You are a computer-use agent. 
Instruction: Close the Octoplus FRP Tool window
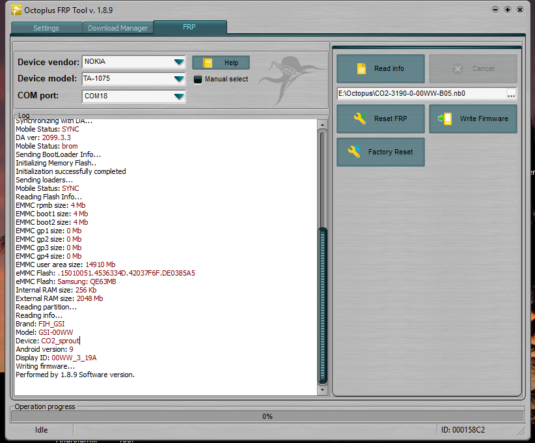[519, 10]
